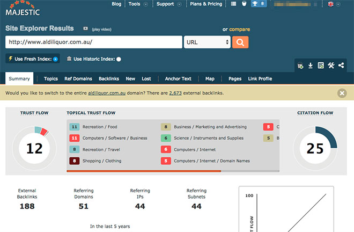Click the Recreation / Travel topic
354x232 pixels.
(x=101, y=149)
